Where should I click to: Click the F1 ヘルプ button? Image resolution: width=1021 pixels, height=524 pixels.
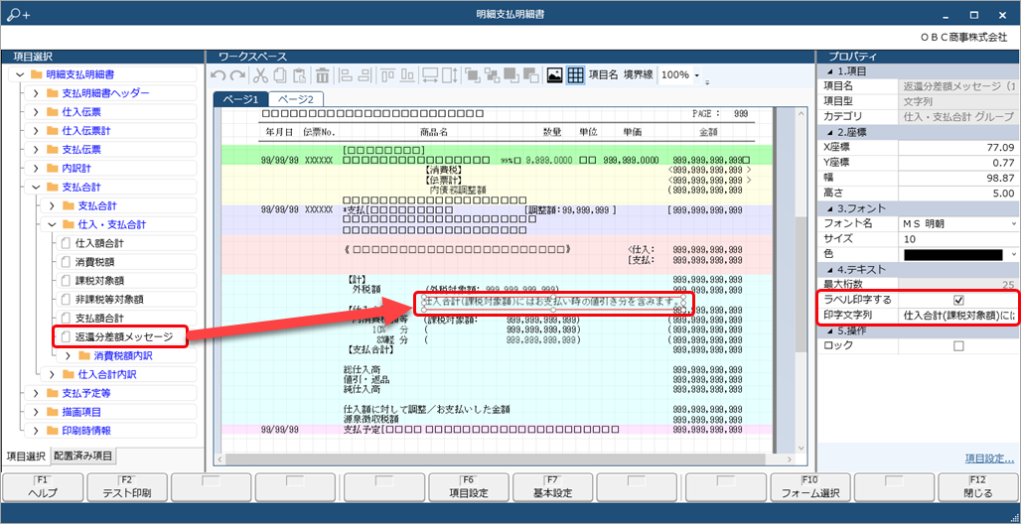[x=43, y=487]
